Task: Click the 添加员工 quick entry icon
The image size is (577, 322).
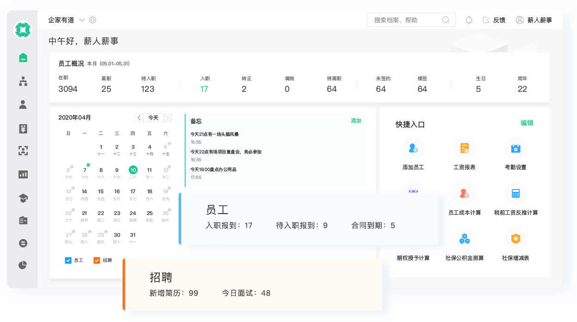Action: click(413, 148)
